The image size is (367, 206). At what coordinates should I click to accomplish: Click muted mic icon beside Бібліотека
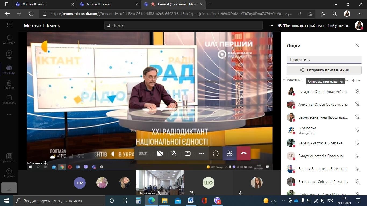point(357,130)
